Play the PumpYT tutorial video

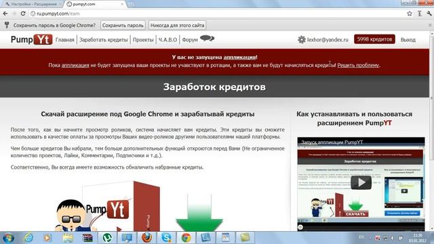coord(361,182)
